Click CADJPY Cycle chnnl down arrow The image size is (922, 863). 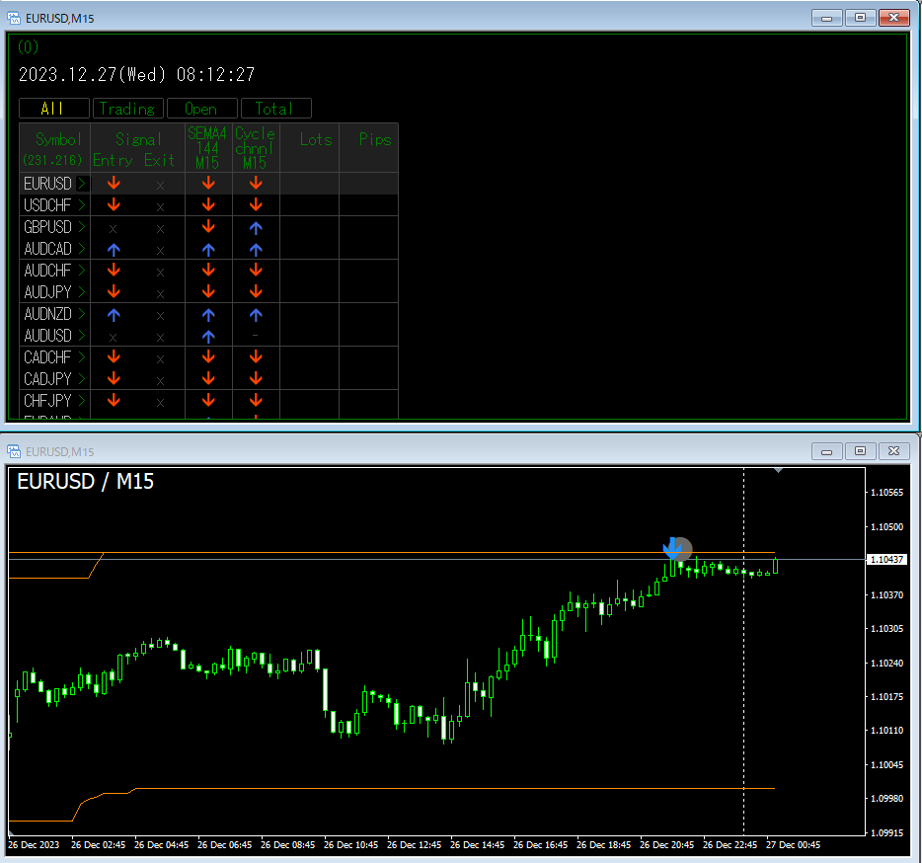(x=256, y=379)
